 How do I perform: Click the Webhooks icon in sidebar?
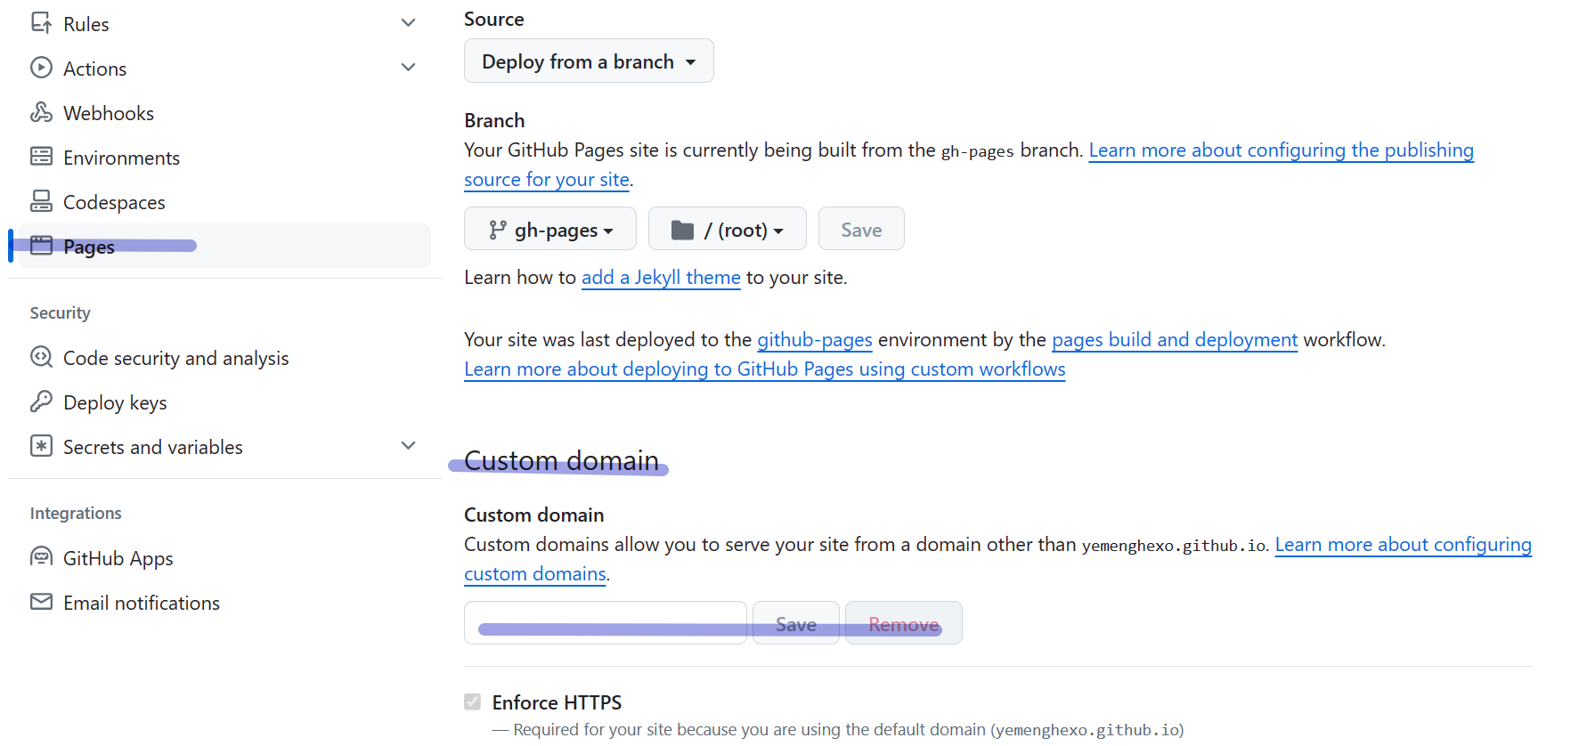(41, 112)
